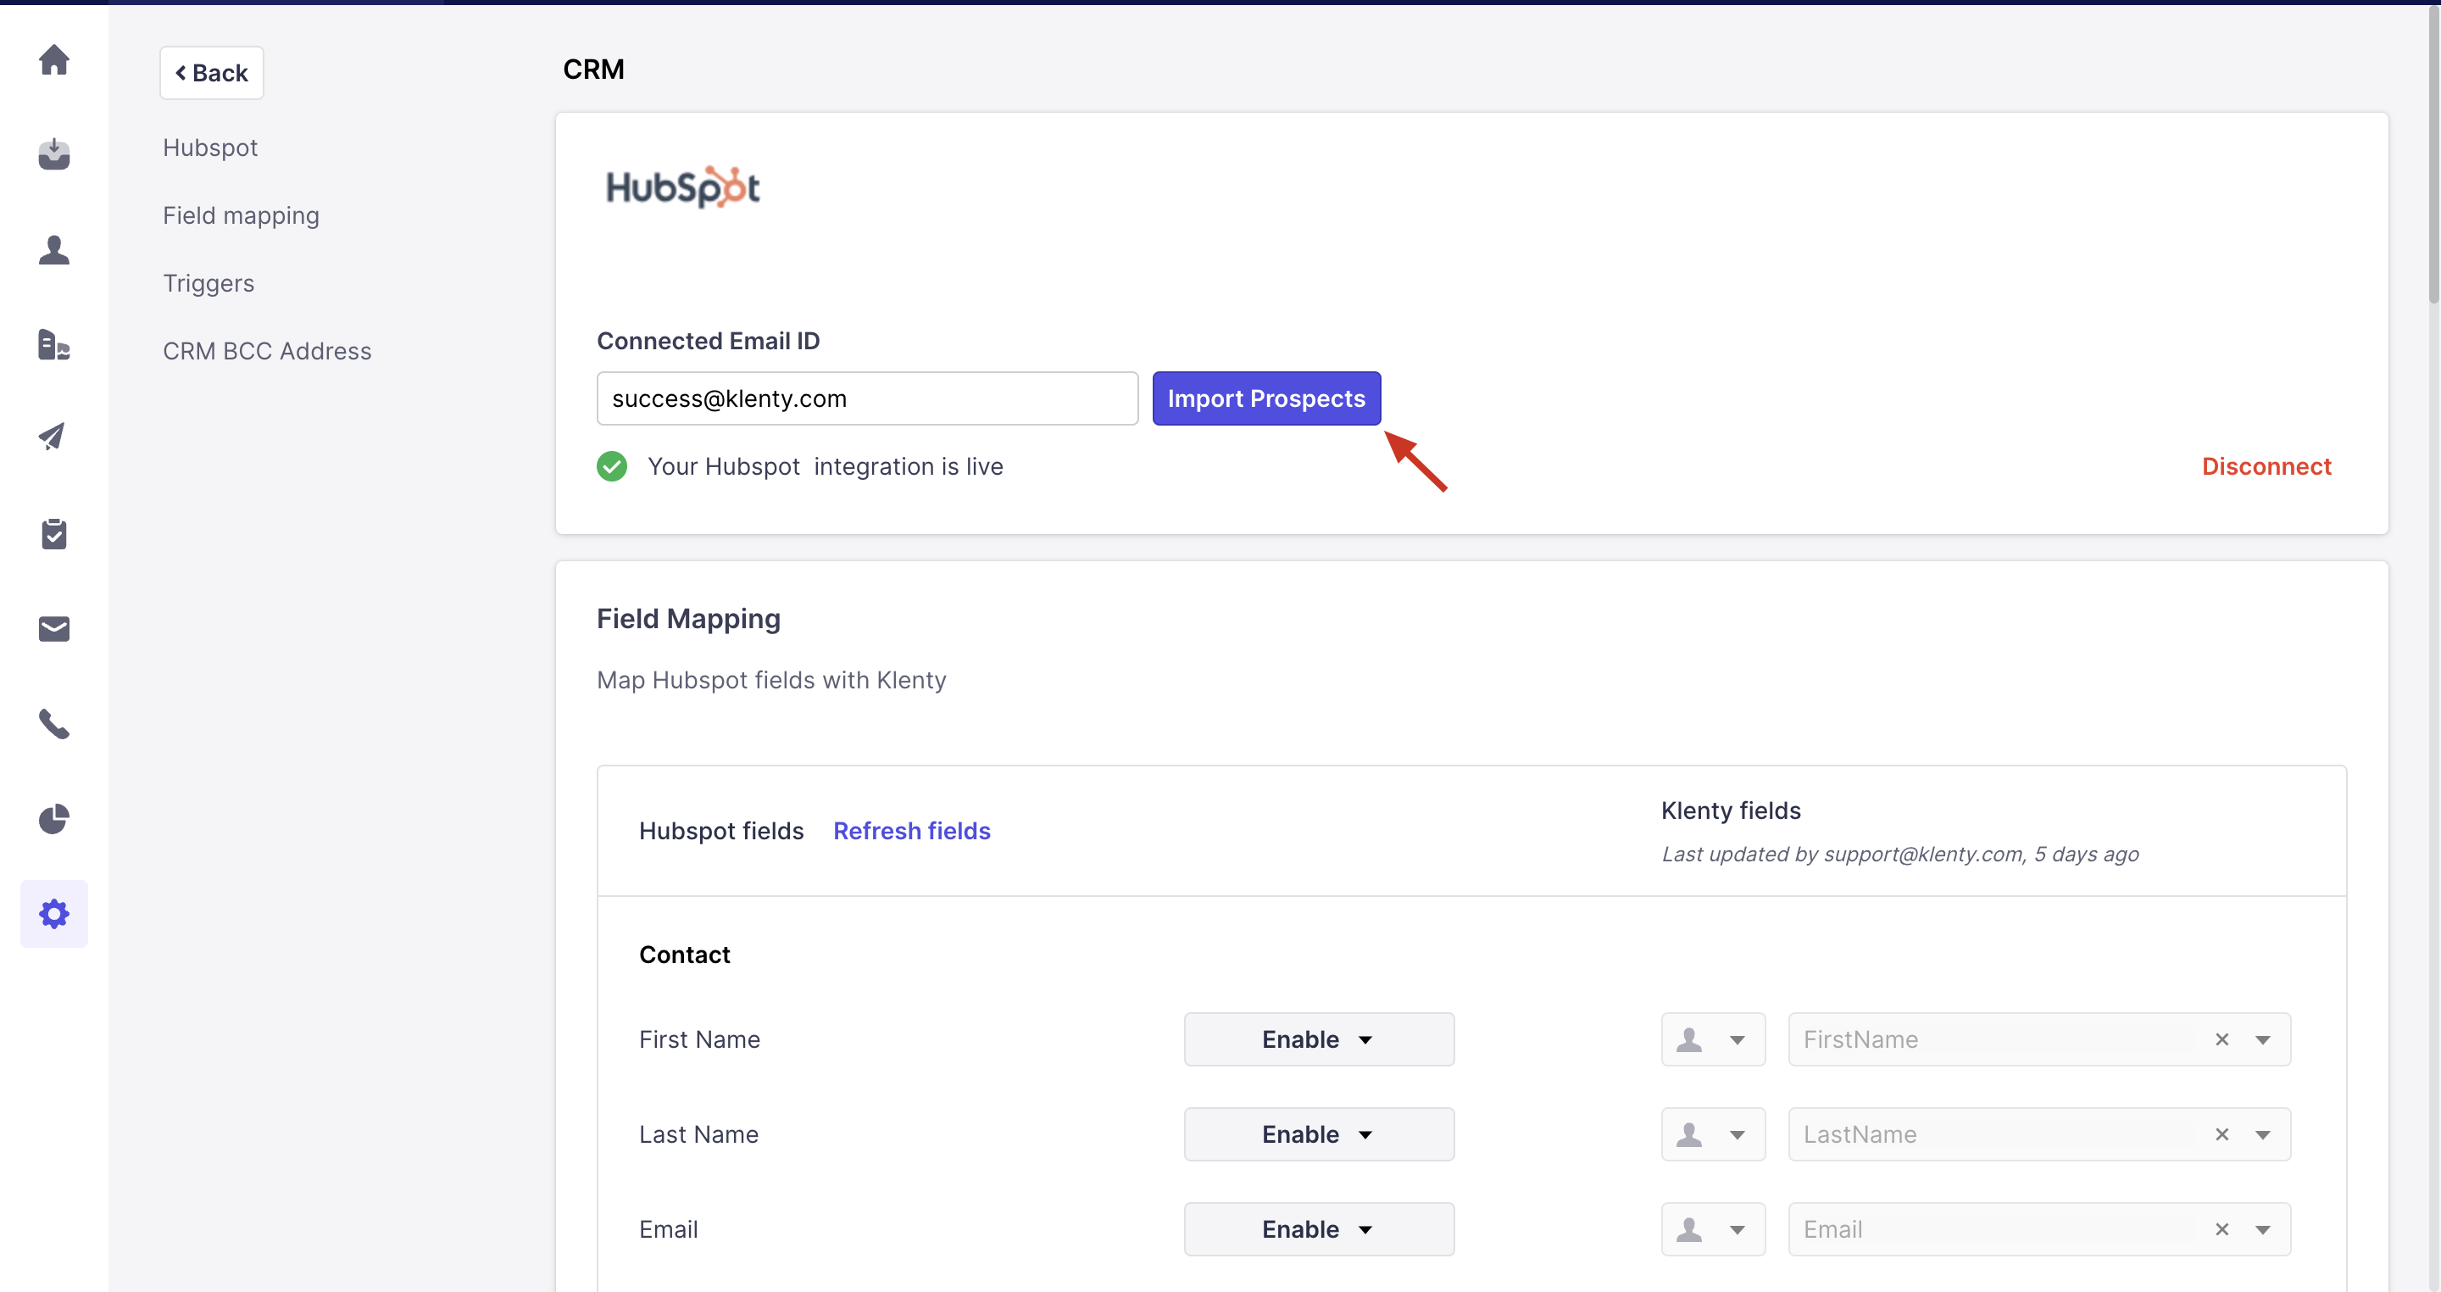This screenshot has width=2441, height=1292.
Task: Open the Home dashboard icon
Action: pyautogui.click(x=54, y=59)
